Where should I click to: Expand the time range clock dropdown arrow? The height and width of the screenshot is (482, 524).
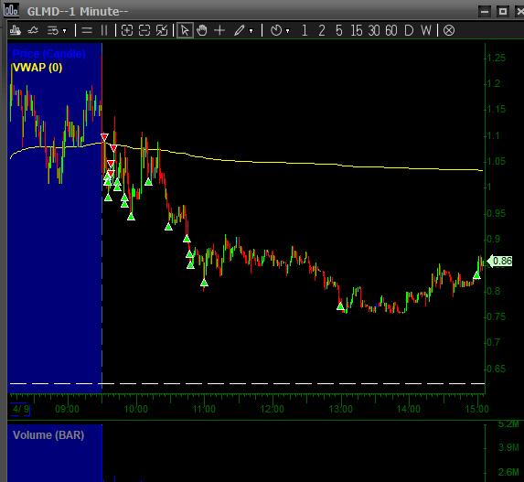tap(288, 31)
